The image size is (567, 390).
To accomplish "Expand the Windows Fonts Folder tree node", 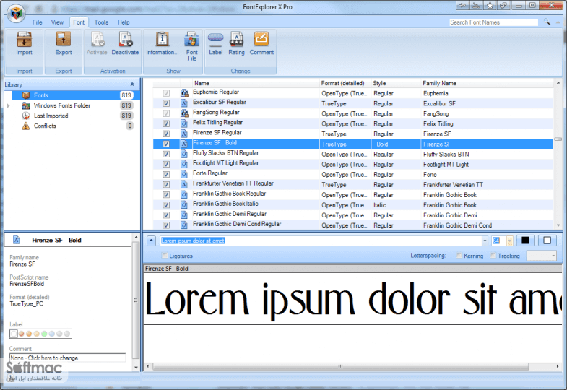I will pos(9,105).
